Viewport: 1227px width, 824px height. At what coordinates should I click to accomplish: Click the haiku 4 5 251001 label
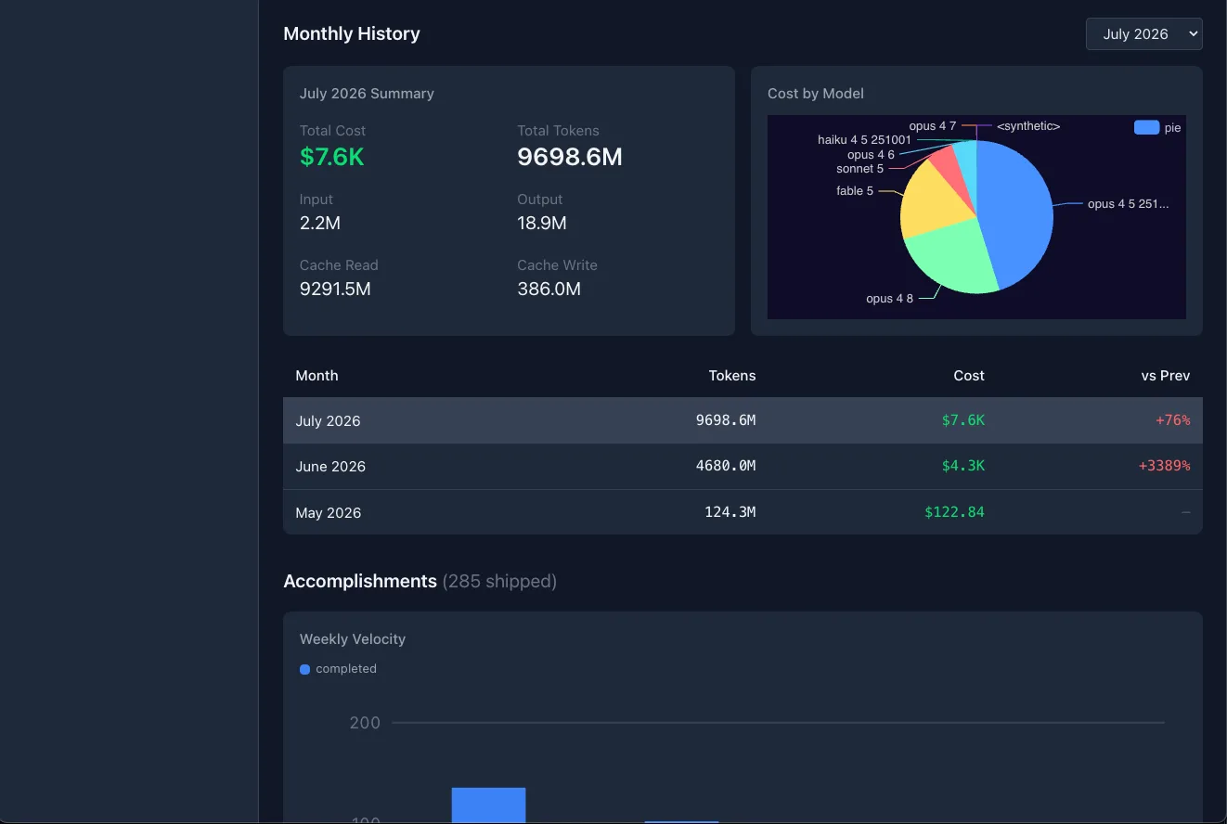[x=864, y=140]
